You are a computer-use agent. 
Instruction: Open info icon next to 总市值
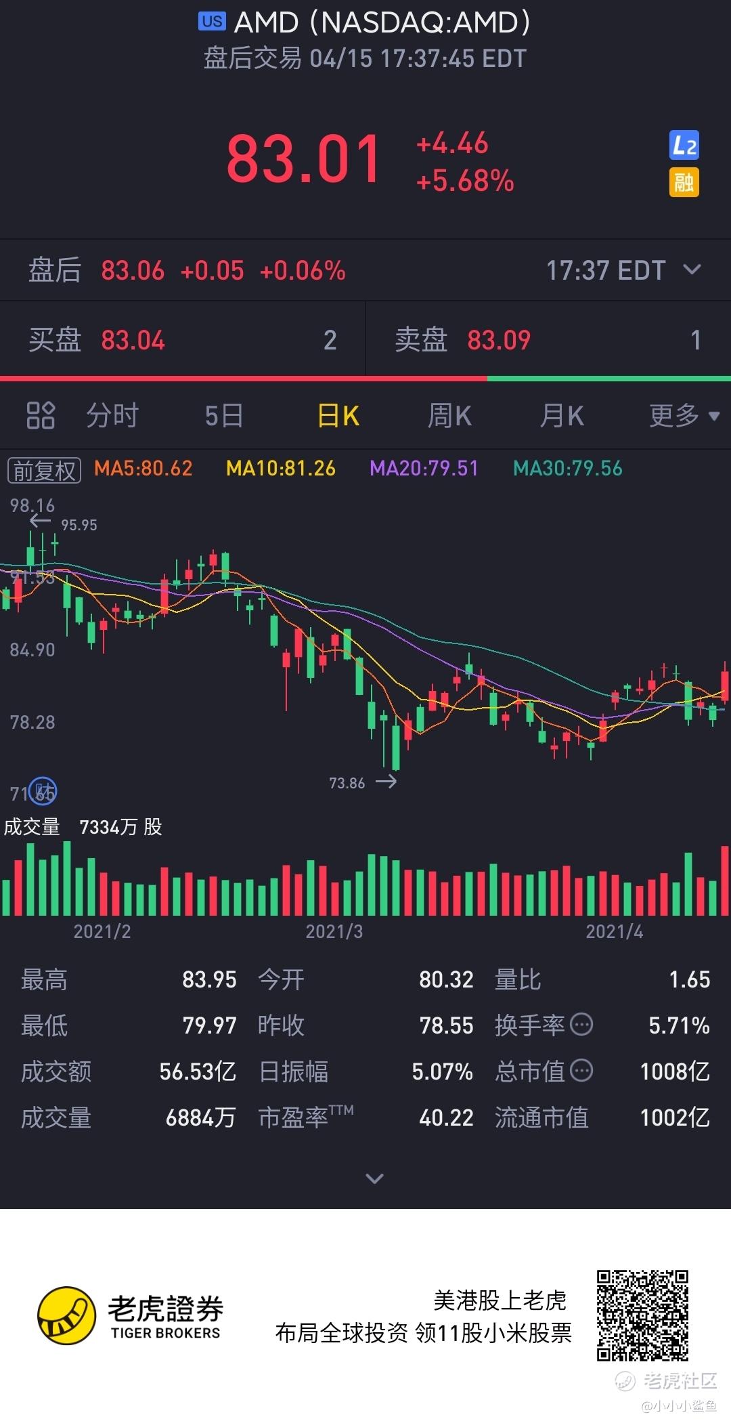click(x=581, y=1071)
